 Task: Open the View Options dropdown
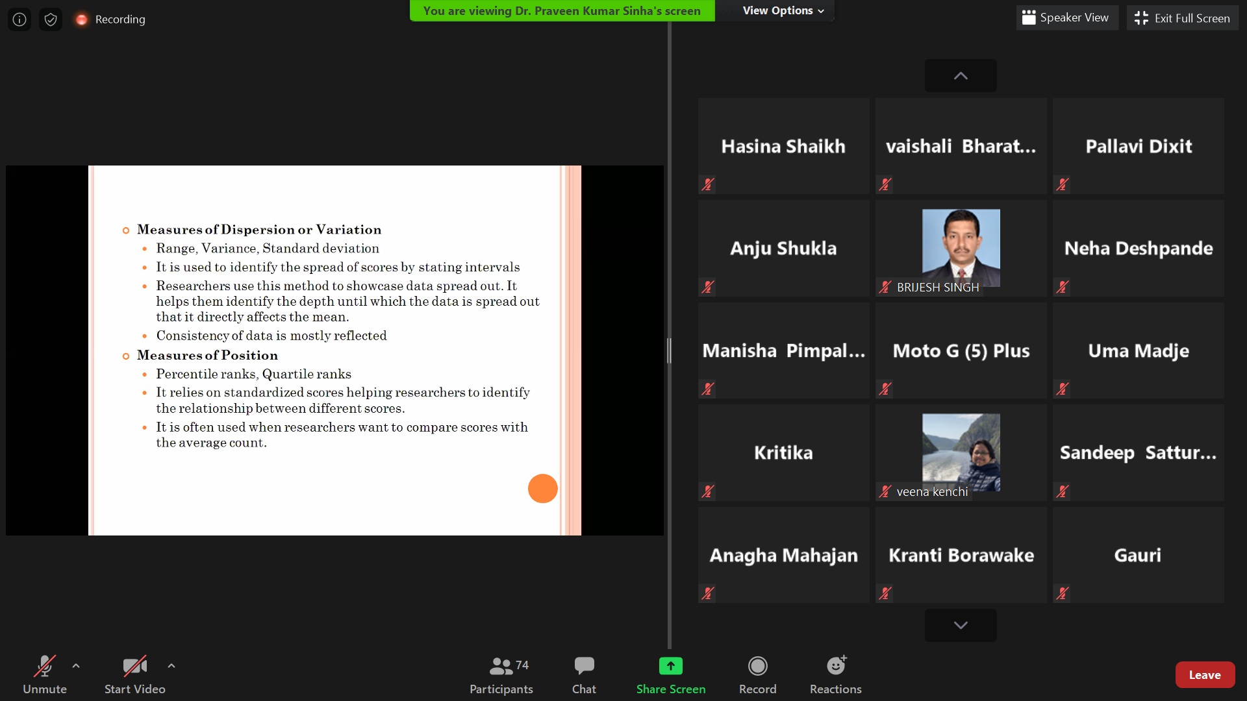pyautogui.click(x=783, y=10)
